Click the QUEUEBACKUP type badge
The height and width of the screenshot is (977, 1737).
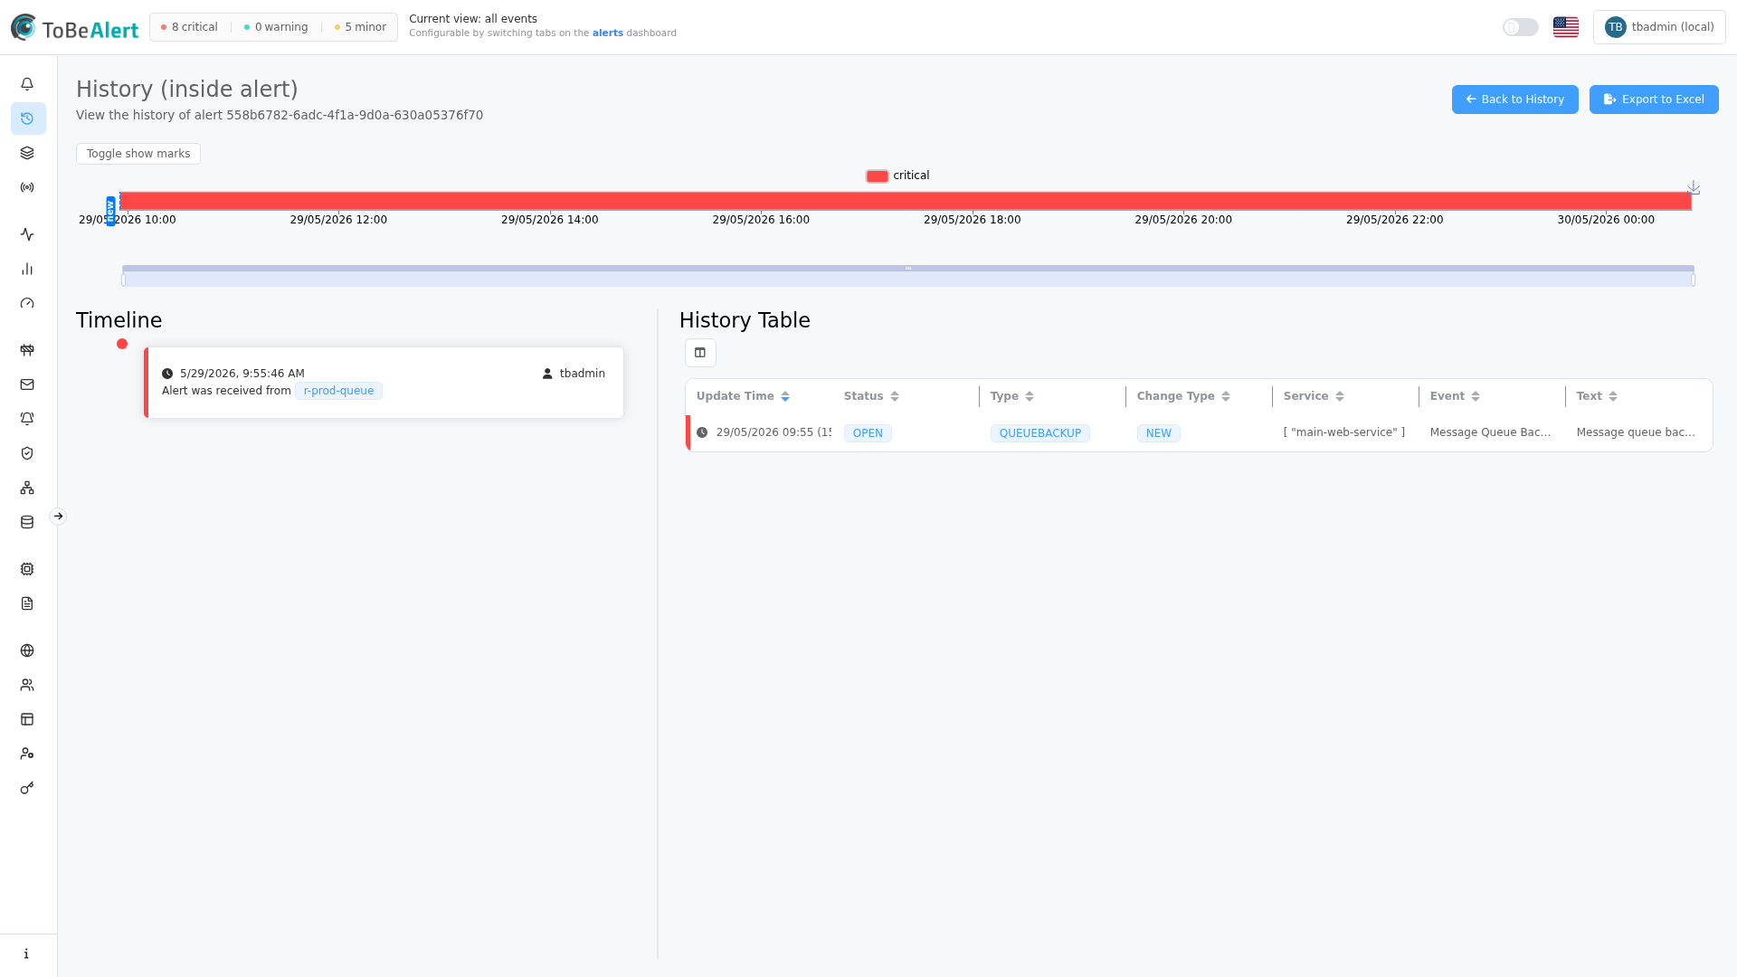pyautogui.click(x=1039, y=433)
